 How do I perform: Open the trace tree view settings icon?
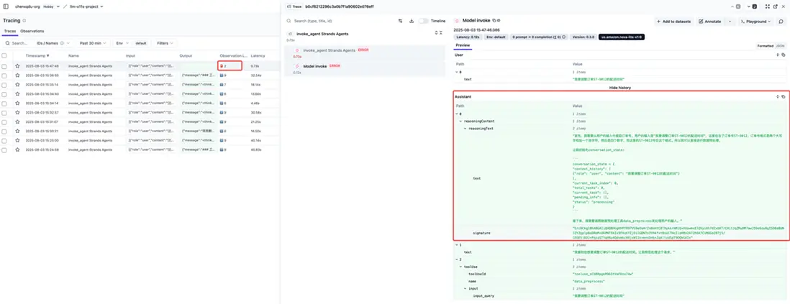tap(401, 21)
